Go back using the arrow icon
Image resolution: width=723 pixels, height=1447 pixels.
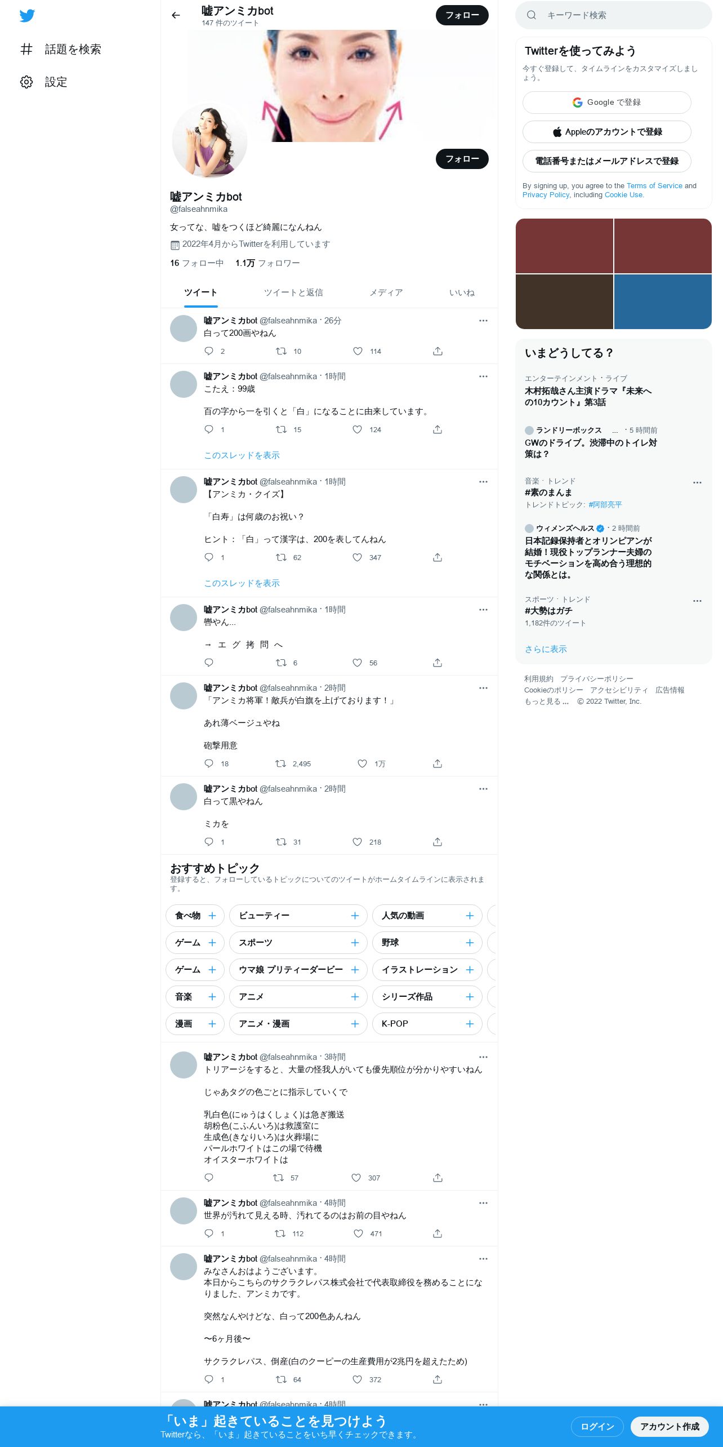(176, 15)
